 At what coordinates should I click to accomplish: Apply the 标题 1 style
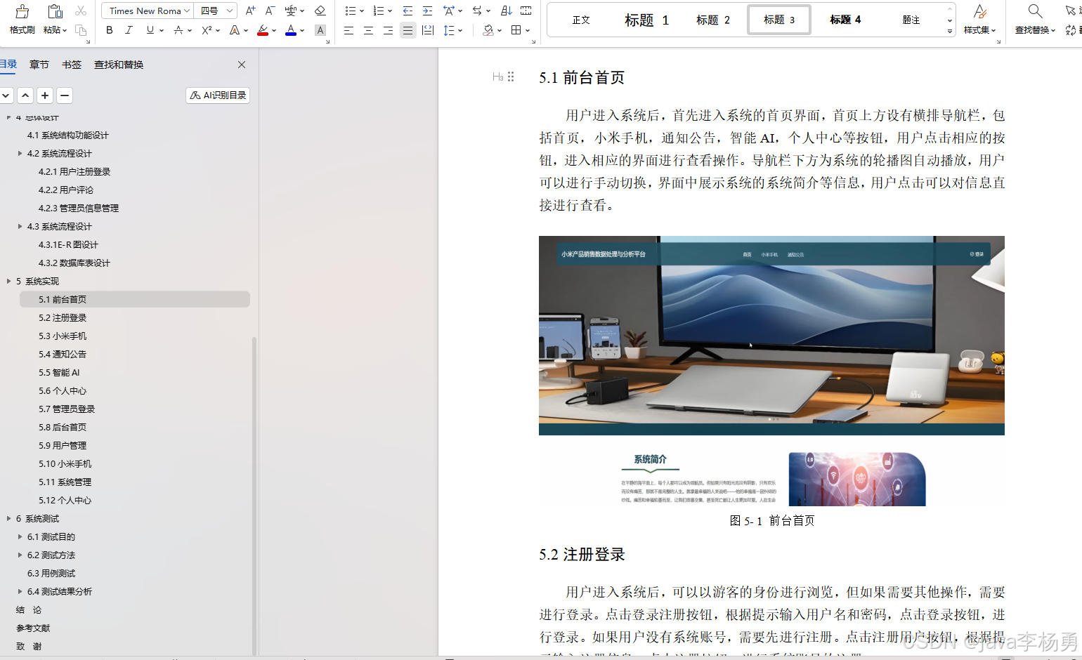pos(647,20)
